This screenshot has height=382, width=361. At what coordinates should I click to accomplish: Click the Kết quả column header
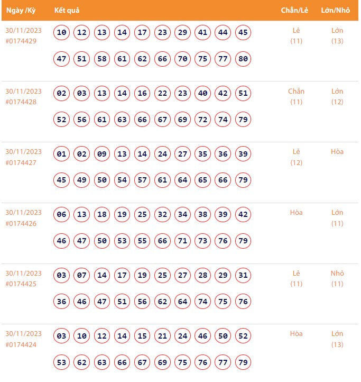click(x=67, y=11)
